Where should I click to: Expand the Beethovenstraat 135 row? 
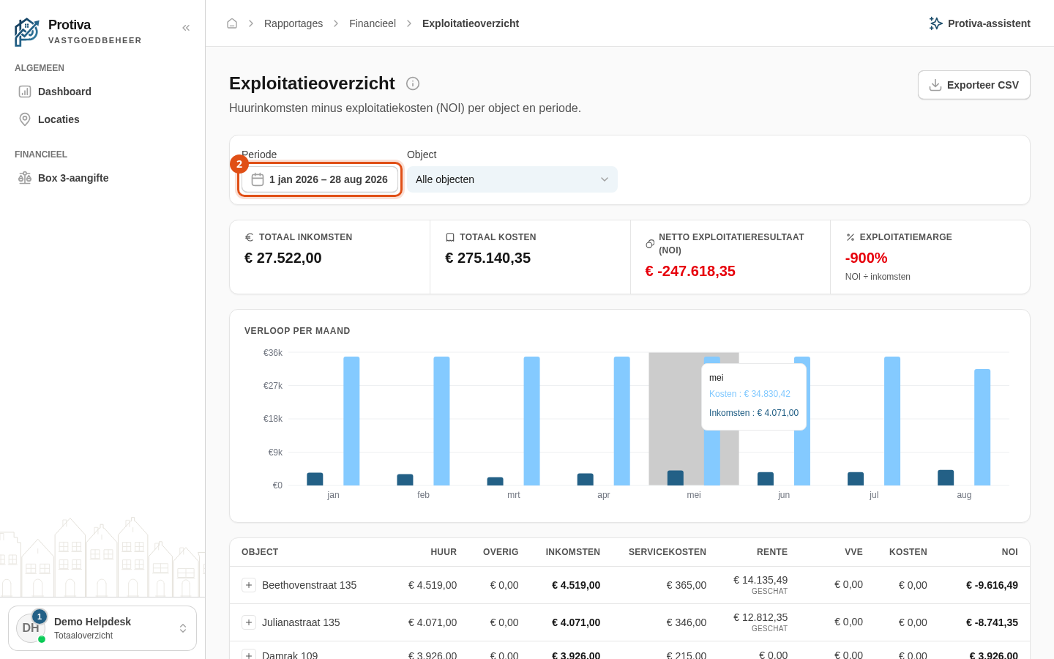(249, 585)
